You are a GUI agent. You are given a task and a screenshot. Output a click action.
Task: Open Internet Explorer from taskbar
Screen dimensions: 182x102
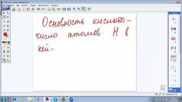click(14, 99)
